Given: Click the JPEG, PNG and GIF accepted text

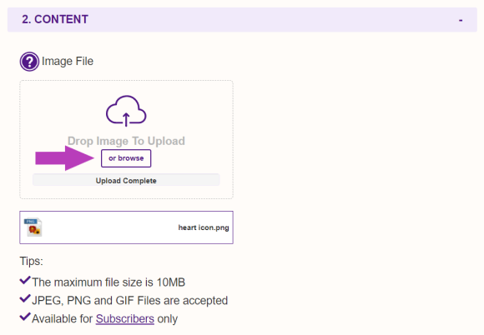Looking at the screenshot, I should coord(130,301).
